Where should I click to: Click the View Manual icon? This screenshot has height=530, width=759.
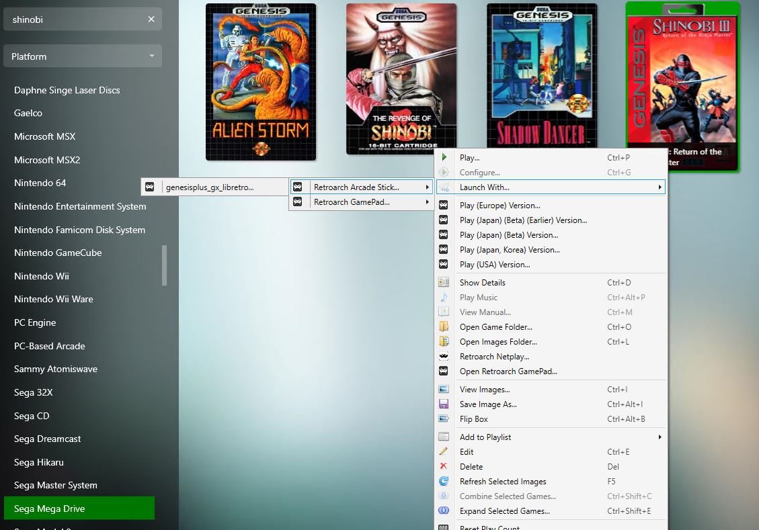444,312
